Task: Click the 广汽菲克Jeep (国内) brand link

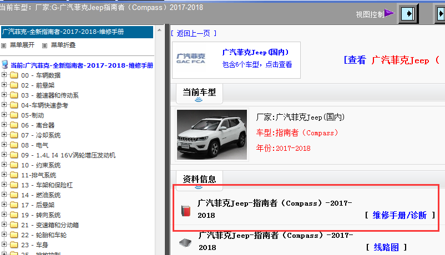Action: pyautogui.click(x=255, y=52)
